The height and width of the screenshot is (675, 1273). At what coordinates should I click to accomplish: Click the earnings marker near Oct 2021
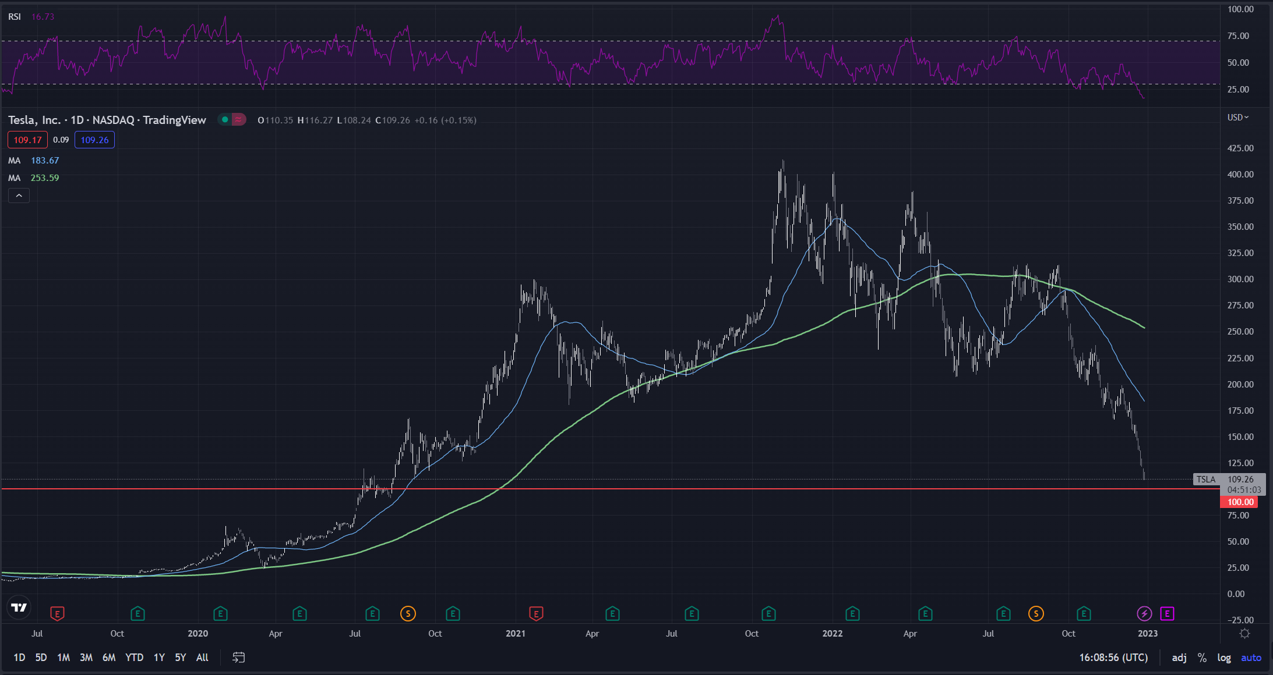point(768,613)
